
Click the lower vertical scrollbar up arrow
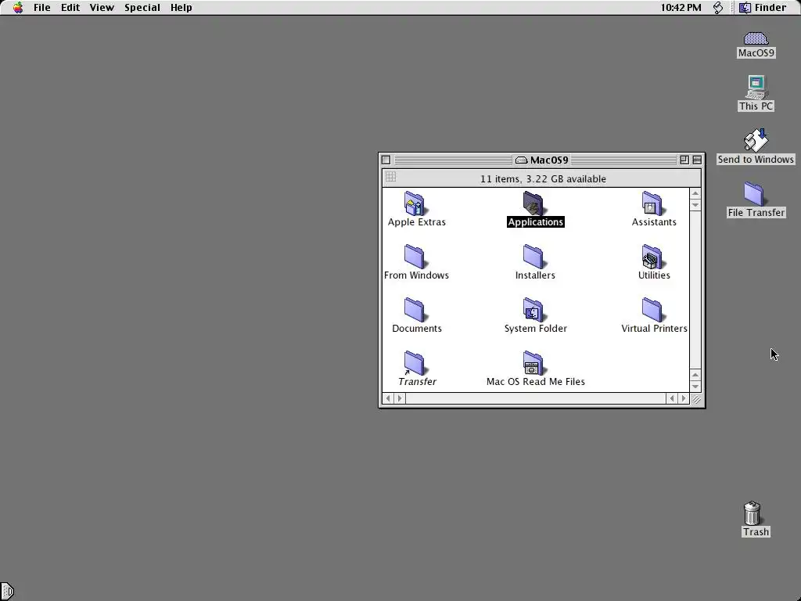coord(695,375)
